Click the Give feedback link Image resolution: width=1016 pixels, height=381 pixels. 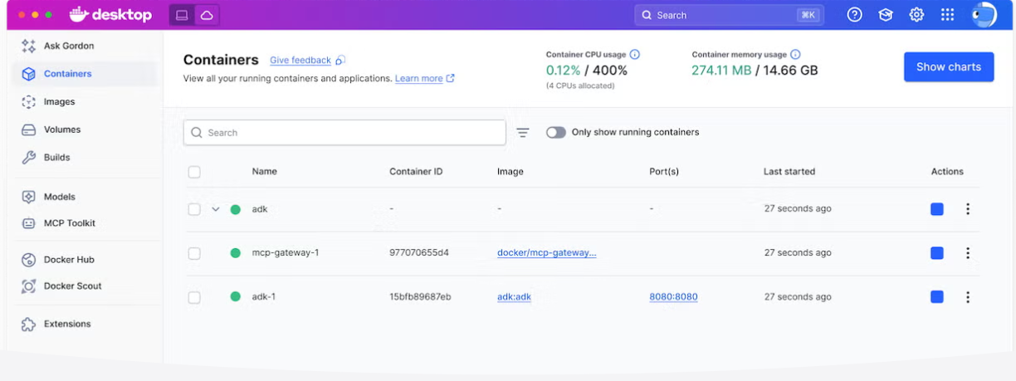coord(300,61)
